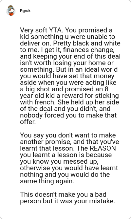Click the line 'same thing again.'
131x219 pixels.
[47, 181]
